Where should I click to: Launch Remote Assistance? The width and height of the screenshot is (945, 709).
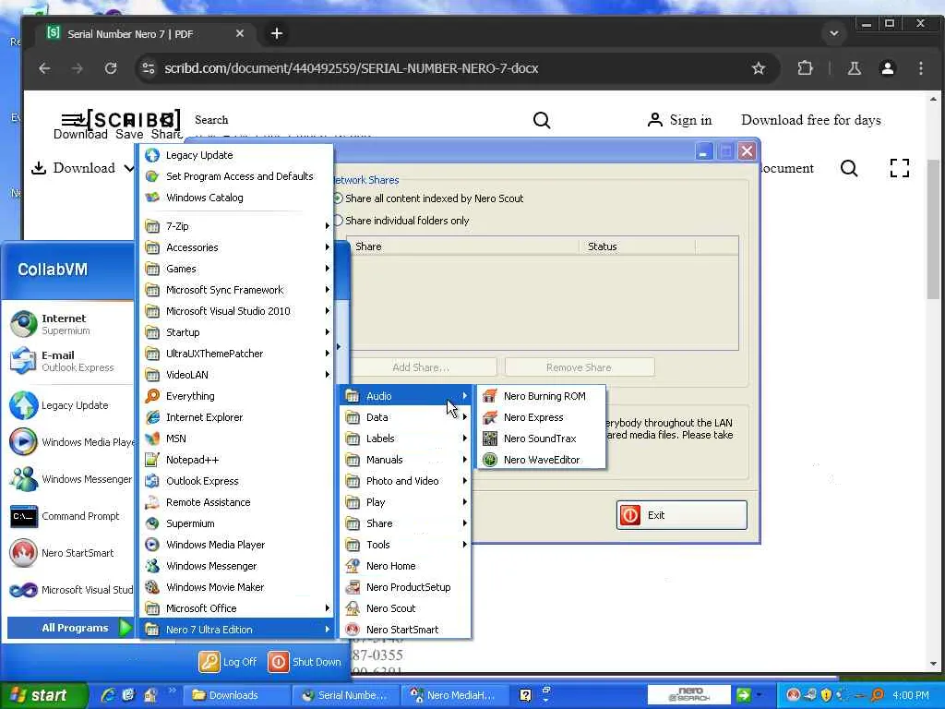click(x=236, y=502)
